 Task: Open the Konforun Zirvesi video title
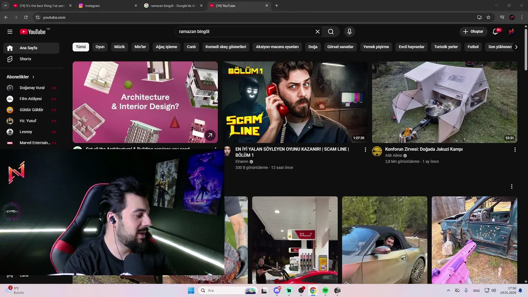click(x=424, y=149)
